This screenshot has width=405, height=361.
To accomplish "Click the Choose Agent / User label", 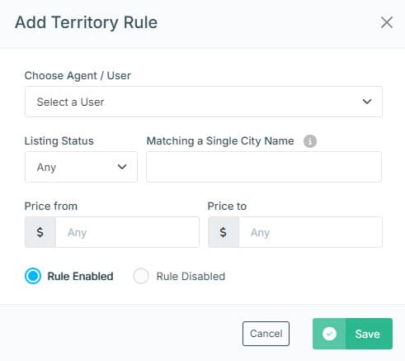I will (x=78, y=76).
